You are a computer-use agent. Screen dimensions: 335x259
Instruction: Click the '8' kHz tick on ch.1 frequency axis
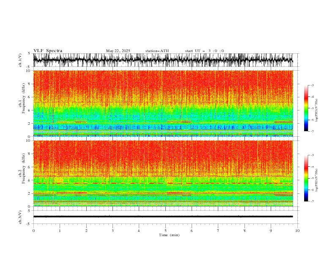[x=30, y=84]
